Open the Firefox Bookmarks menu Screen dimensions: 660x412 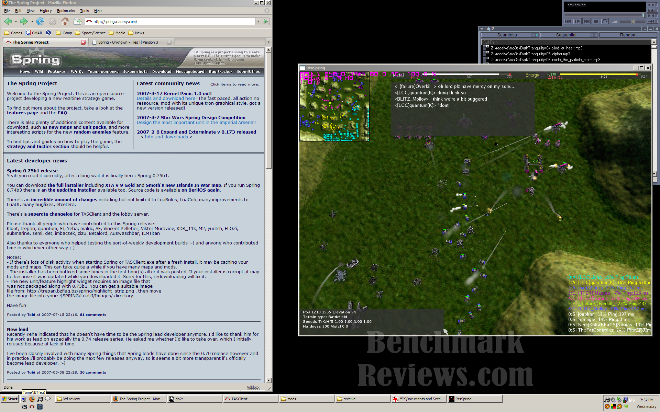66,11
